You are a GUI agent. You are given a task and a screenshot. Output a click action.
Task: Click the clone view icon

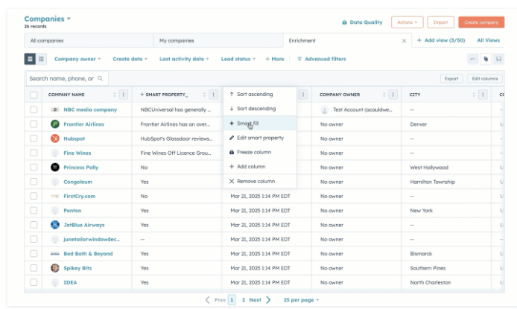point(486,59)
